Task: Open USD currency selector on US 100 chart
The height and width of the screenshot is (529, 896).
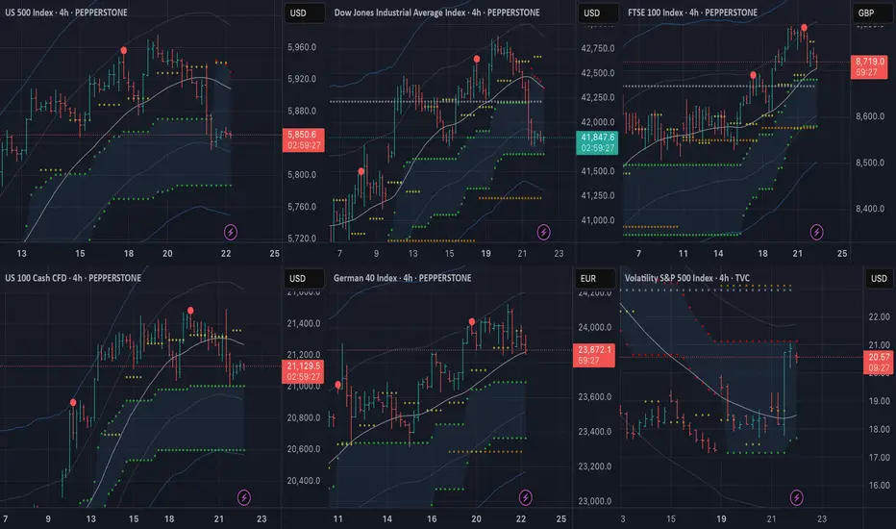Action: (304, 279)
